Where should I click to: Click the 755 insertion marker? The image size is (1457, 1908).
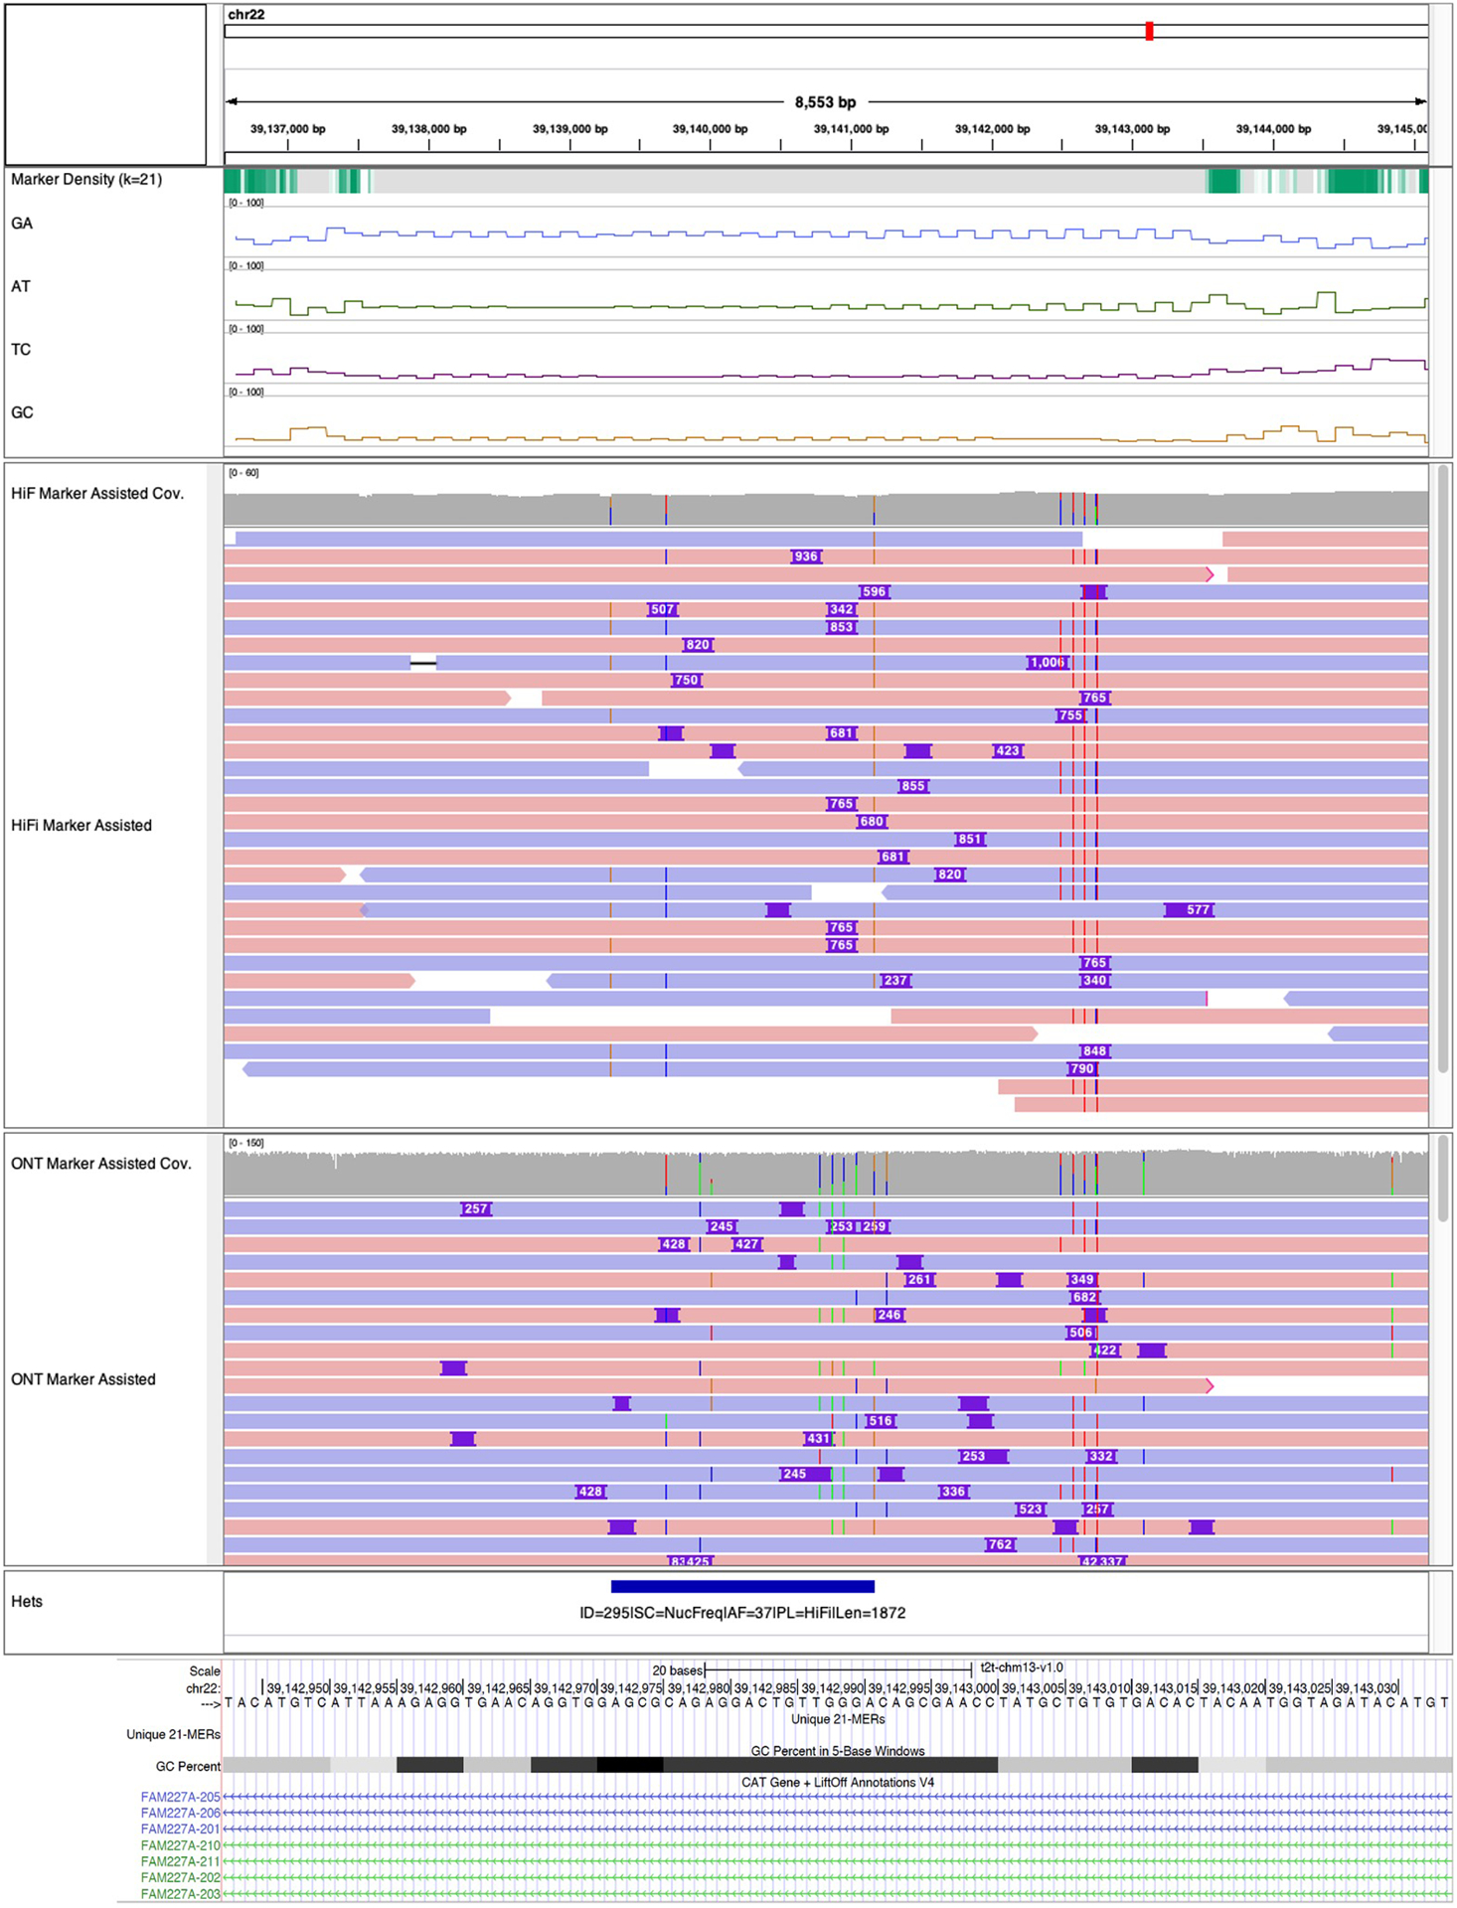(1070, 715)
